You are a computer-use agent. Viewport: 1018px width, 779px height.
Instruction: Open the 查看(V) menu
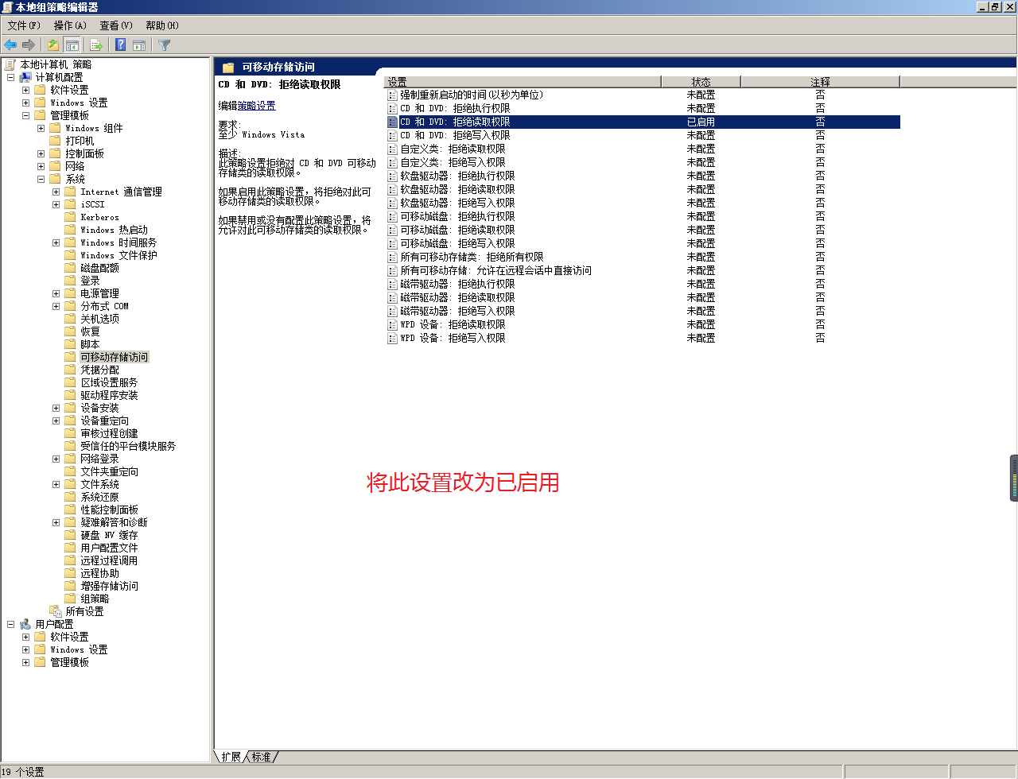point(116,25)
